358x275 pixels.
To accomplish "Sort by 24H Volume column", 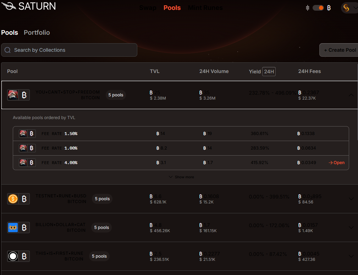I will pyautogui.click(x=214, y=71).
